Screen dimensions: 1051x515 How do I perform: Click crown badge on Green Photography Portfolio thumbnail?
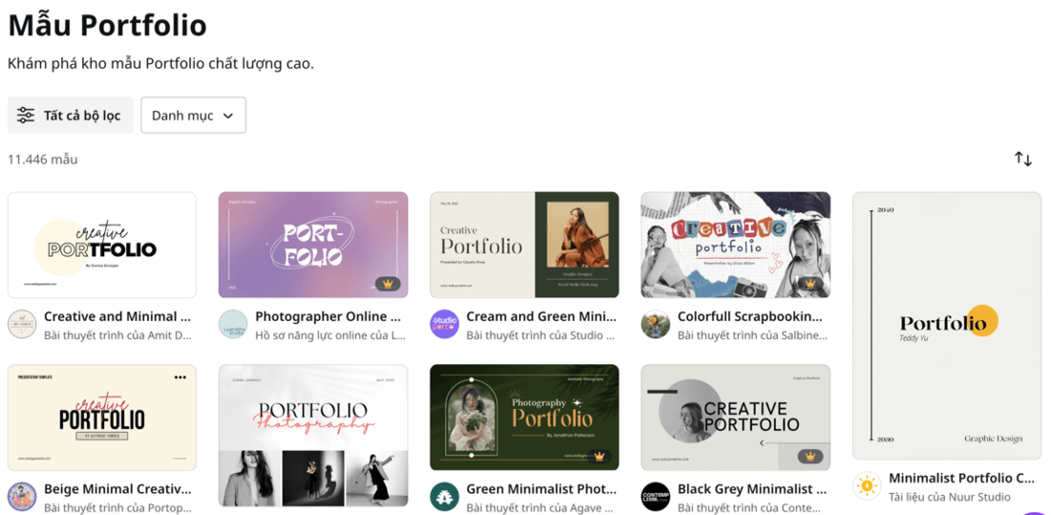pyautogui.click(x=599, y=457)
